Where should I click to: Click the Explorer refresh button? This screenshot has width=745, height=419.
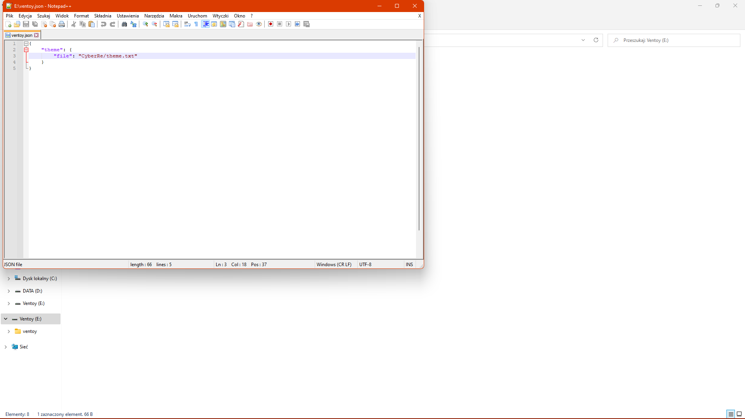point(596,40)
